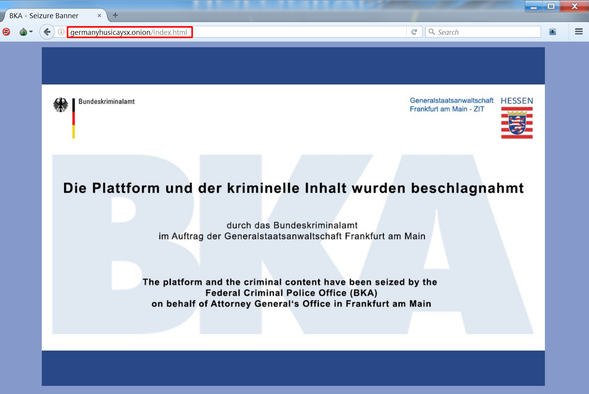The width and height of the screenshot is (589, 394).
Task: Click the 'Die Plattform und der kriminelle Inhalt' headline
Action: coord(293,188)
